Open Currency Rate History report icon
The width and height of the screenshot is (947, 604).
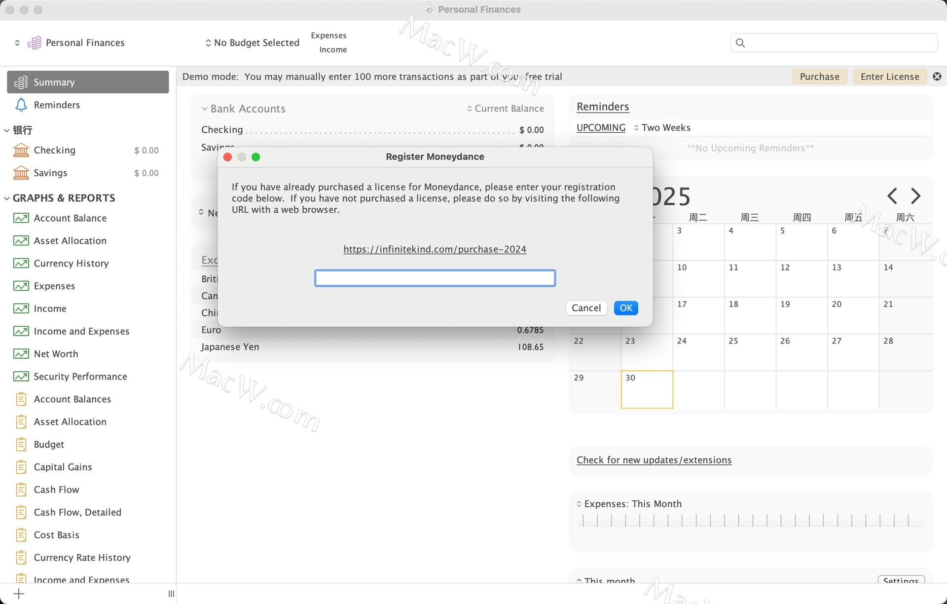pyautogui.click(x=21, y=558)
